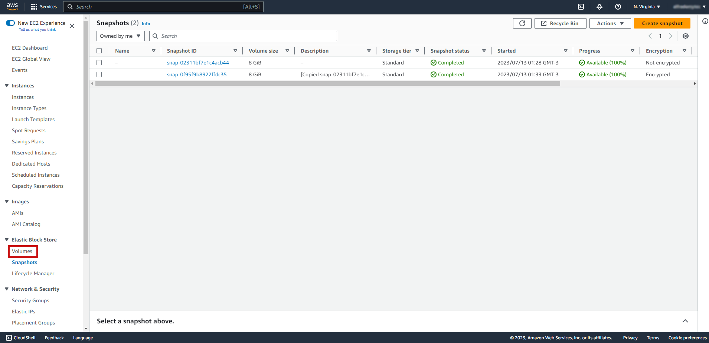Viewport: 709px width, 343px height.
Task: Open N. Virginia region selector
Action: click(x=647, y=7)
